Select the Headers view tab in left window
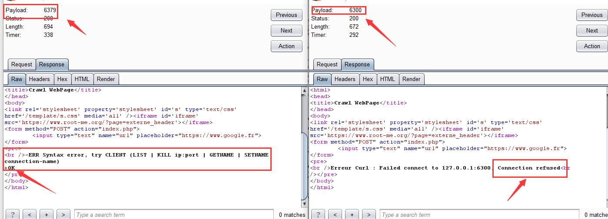 [40, 79]
